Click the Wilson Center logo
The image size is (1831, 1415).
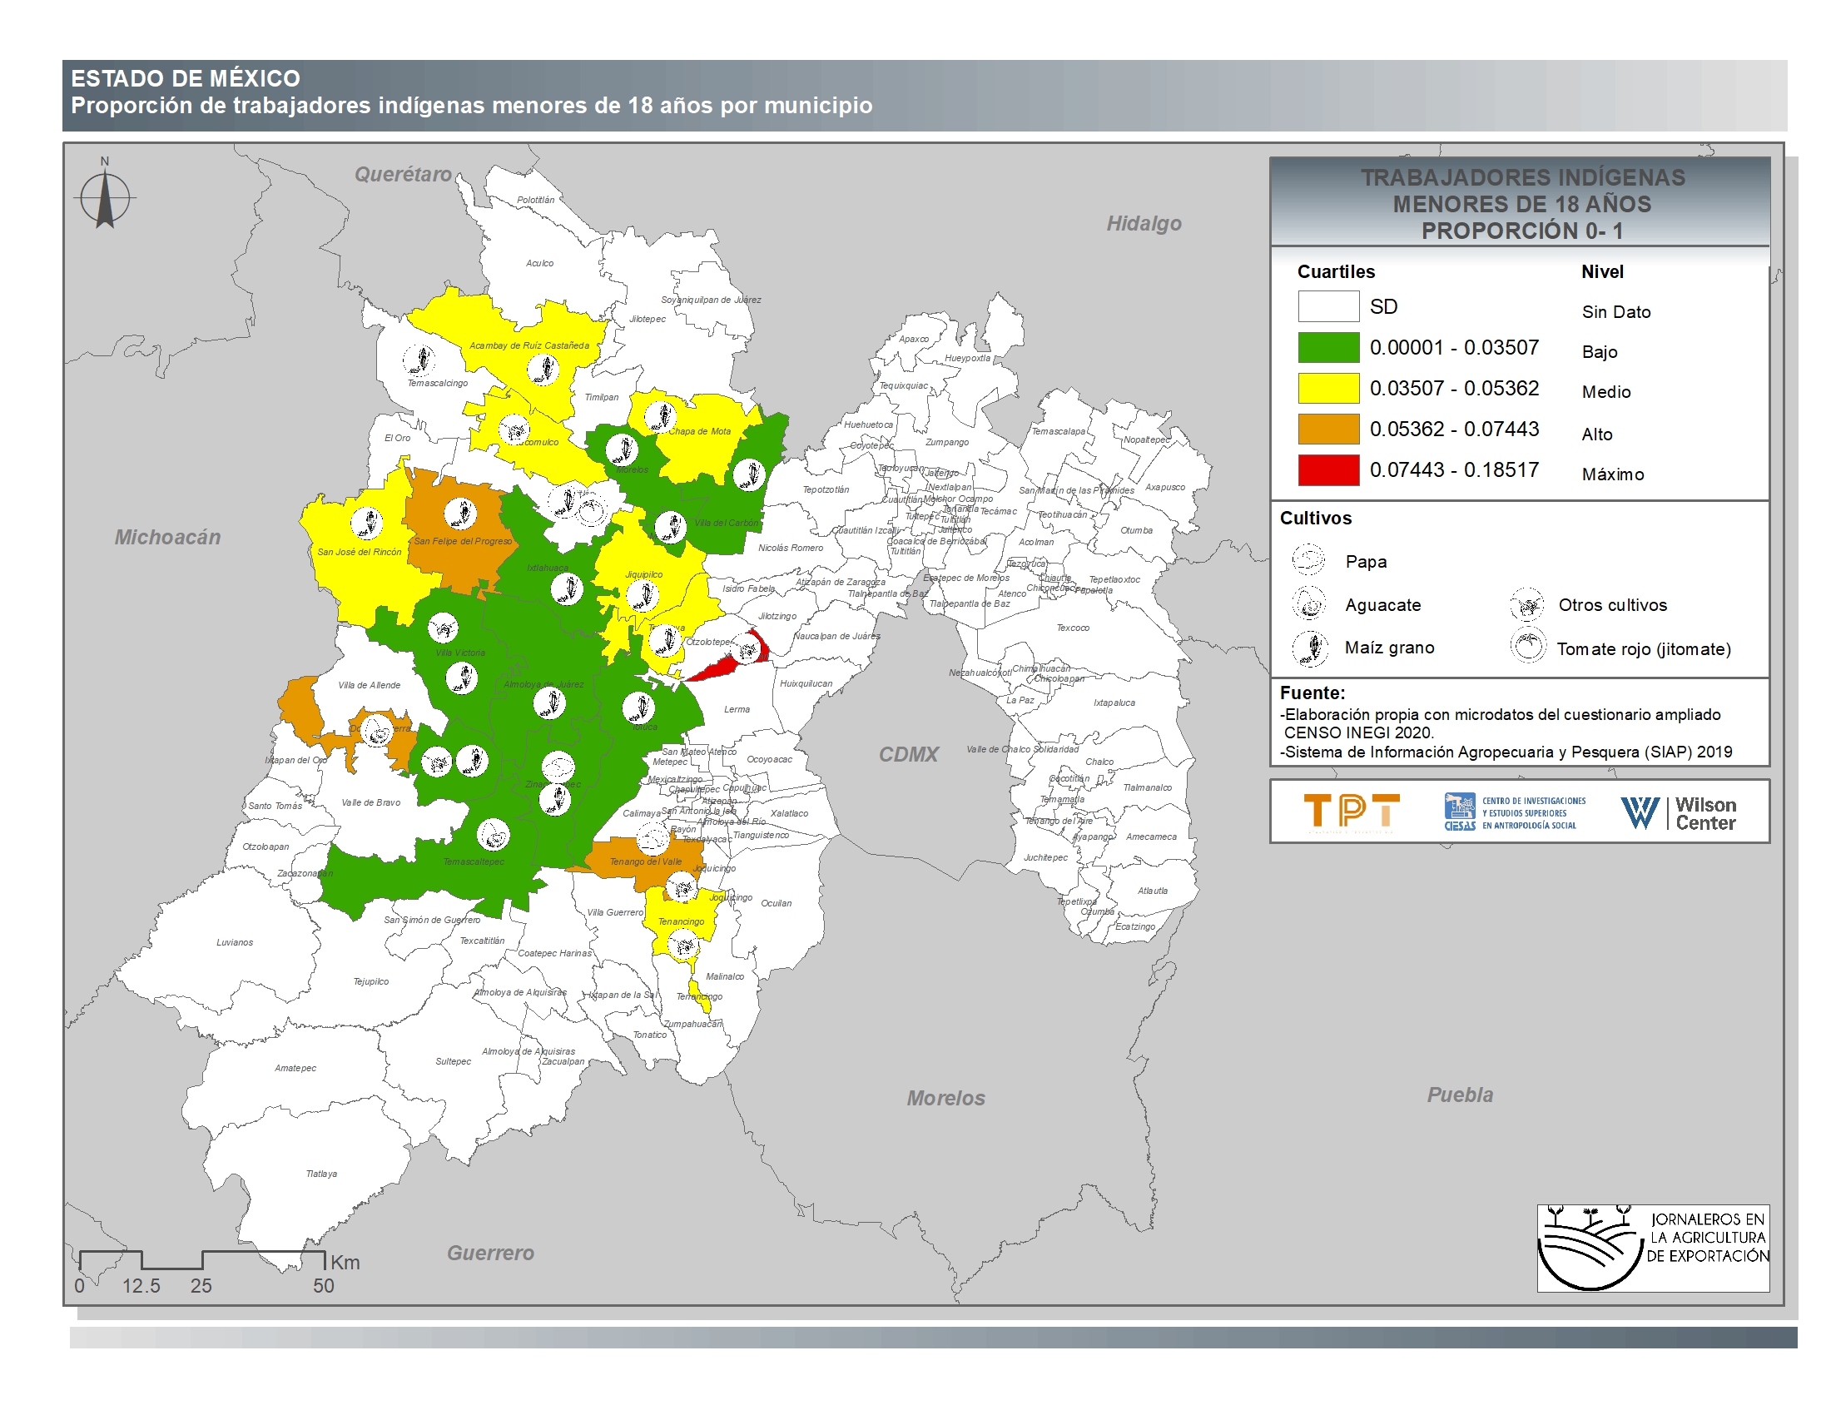coord(1678,812)
